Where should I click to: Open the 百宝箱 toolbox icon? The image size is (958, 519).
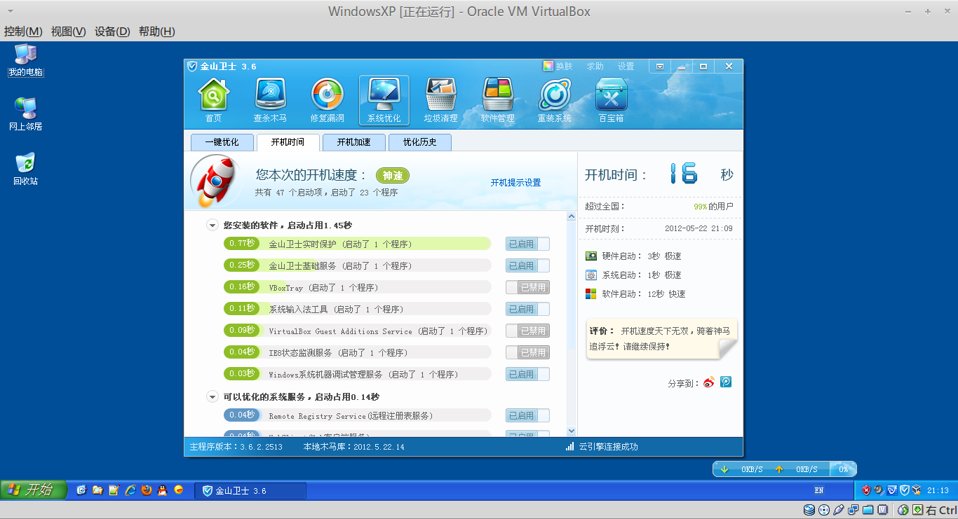point(611,101)
